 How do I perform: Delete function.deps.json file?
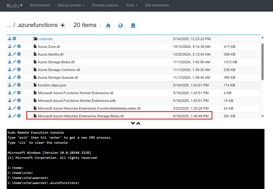19,85
